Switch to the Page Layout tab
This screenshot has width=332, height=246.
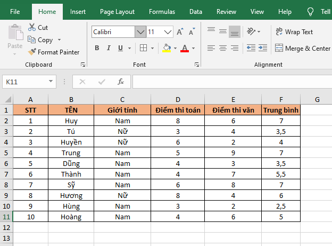[x=117, y=11]
